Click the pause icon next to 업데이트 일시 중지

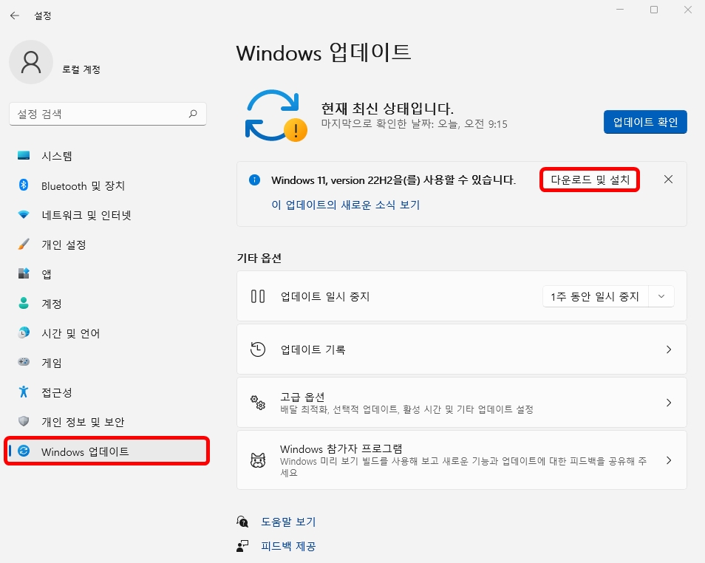(x=258, y=296)
